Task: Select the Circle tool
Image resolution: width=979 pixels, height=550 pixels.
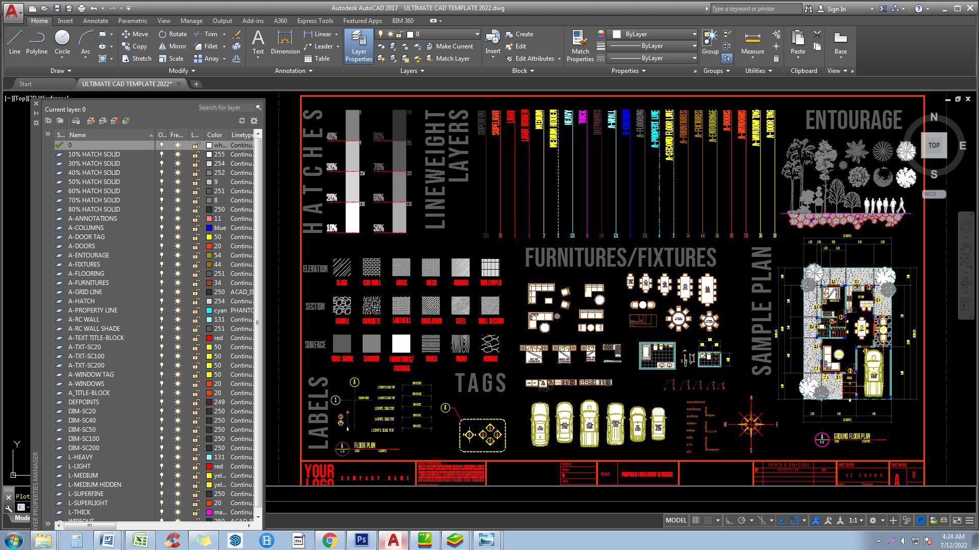Action: (62, 42)
